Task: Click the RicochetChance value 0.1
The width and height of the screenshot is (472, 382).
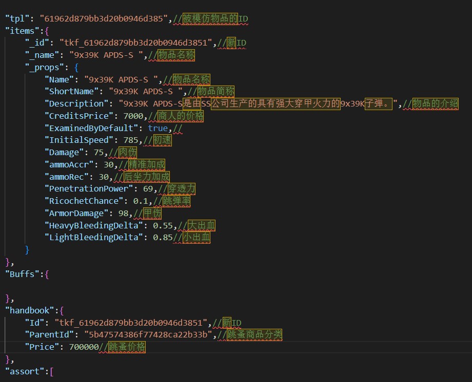Action: (x=141, y=201)
